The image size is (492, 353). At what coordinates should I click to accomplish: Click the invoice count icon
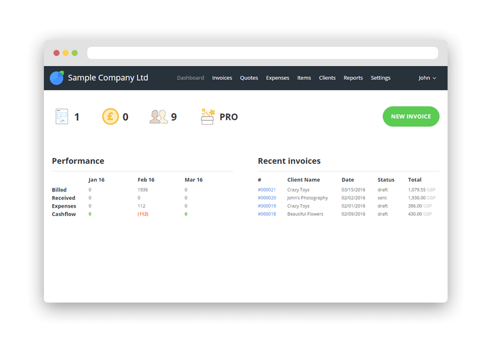tap(62, 116)
